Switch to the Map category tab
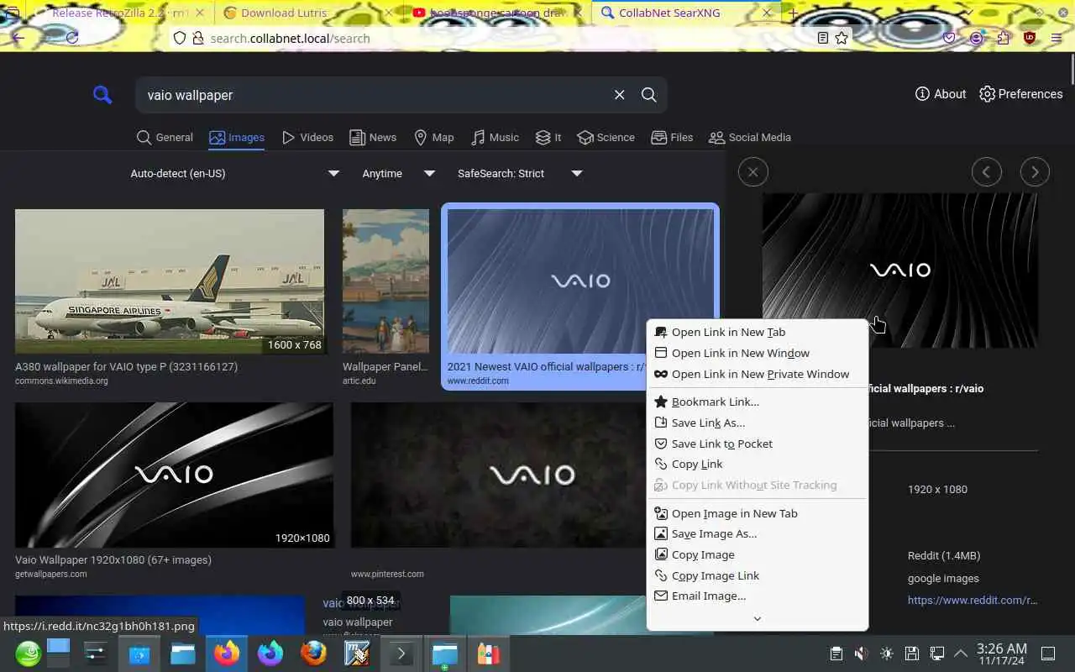The image size is (1075, 672). (x=434, y=137)
